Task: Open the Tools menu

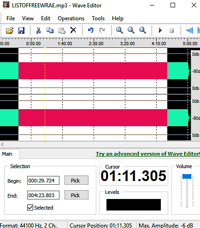Action: point(98,18)
